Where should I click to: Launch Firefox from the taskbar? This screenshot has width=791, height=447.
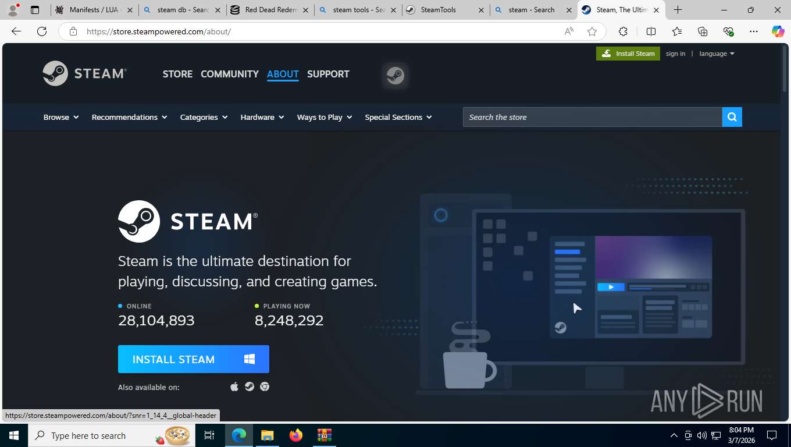(296, 435)
